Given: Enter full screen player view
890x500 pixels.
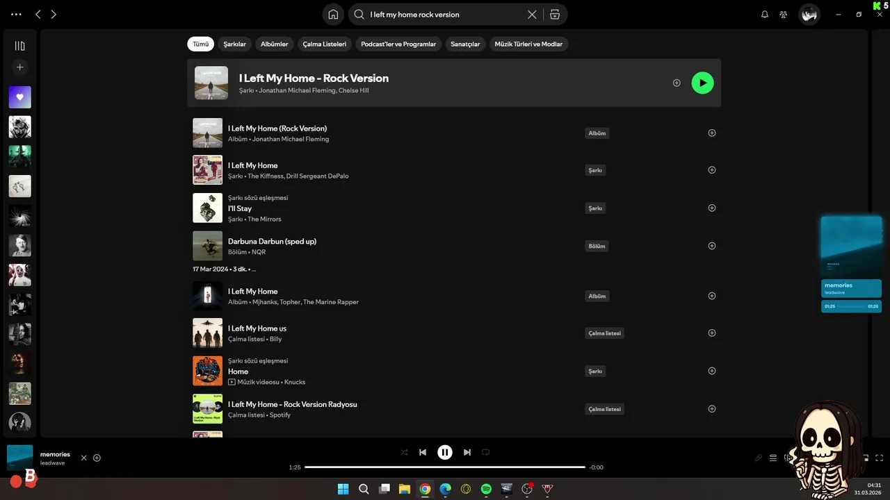Looking at the screenshot, I should click(880, 458).
